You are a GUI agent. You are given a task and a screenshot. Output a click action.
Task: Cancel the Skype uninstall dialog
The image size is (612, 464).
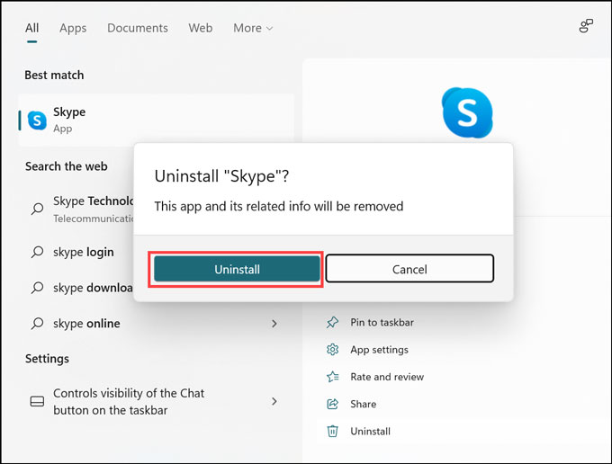409,269
